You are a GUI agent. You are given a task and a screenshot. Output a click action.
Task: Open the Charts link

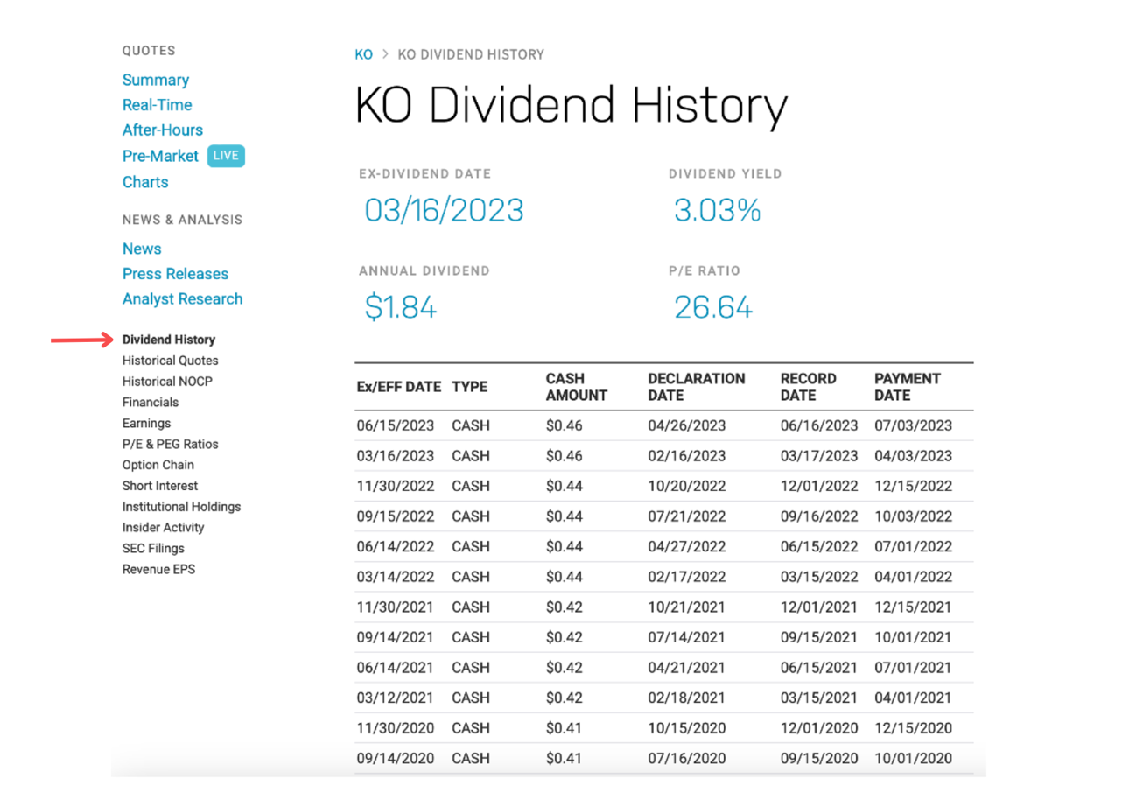pyautogui.click(x=145, y=182)
